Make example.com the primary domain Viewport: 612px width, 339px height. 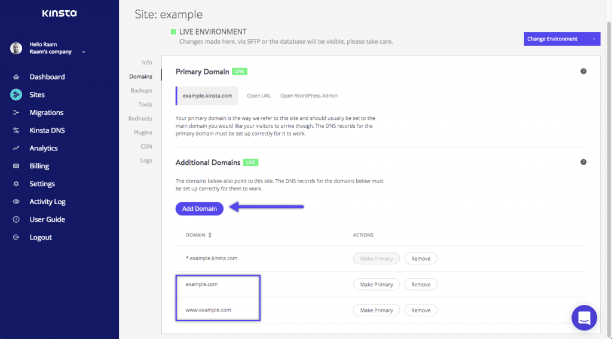tap(377, 285)
